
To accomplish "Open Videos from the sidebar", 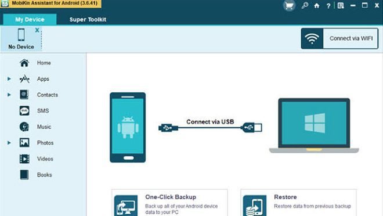I will pos(45,159).
